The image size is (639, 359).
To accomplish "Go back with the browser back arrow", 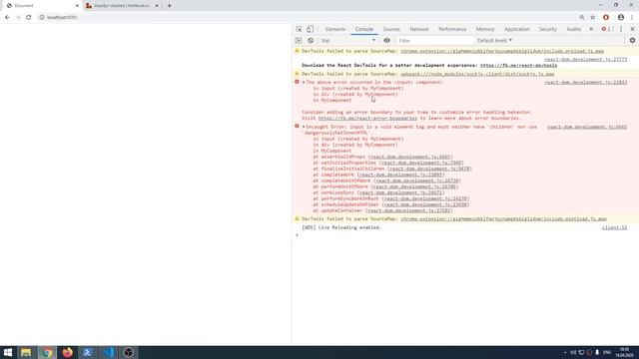I will 7,17.
